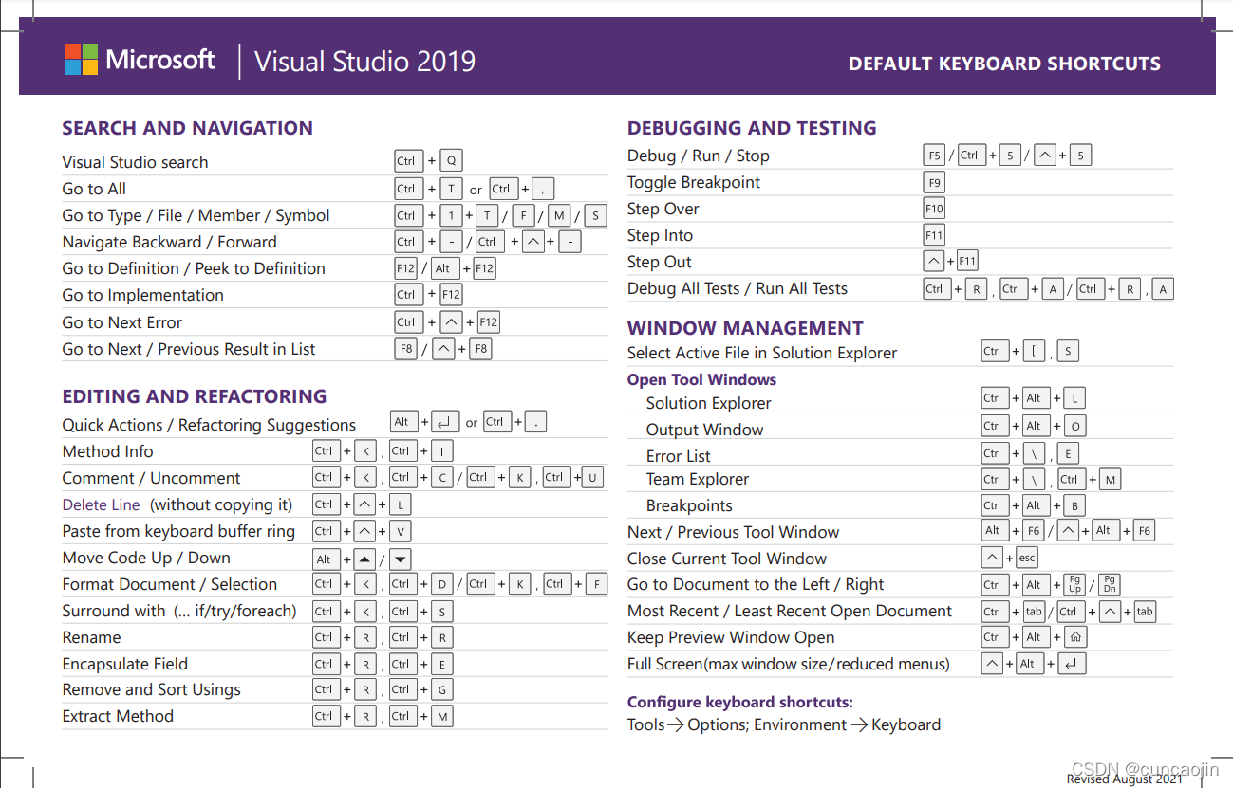This screenshot has height=788, width=1233.
Task: Select the Delete Line shortcut label
Action: tap(101, 504)
